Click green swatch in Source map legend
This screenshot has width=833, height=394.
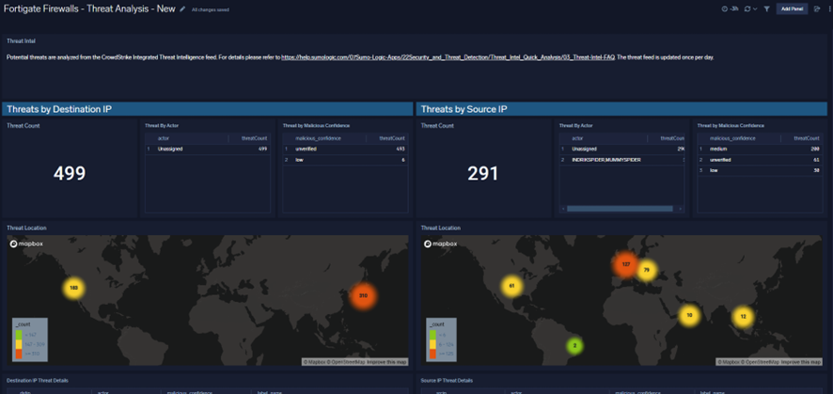pyautogui.click(x=432, y=334)
